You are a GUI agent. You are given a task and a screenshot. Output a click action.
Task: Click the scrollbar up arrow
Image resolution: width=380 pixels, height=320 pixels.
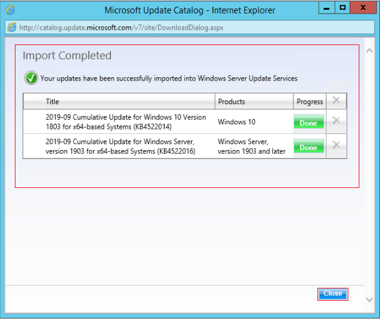pos(370,51)
